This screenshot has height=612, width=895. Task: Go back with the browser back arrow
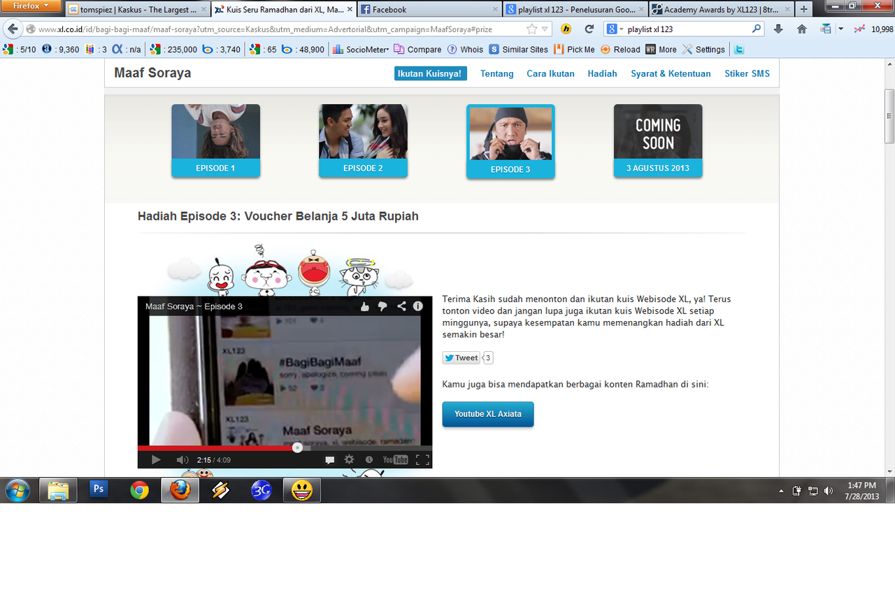[x=13, y=29]
